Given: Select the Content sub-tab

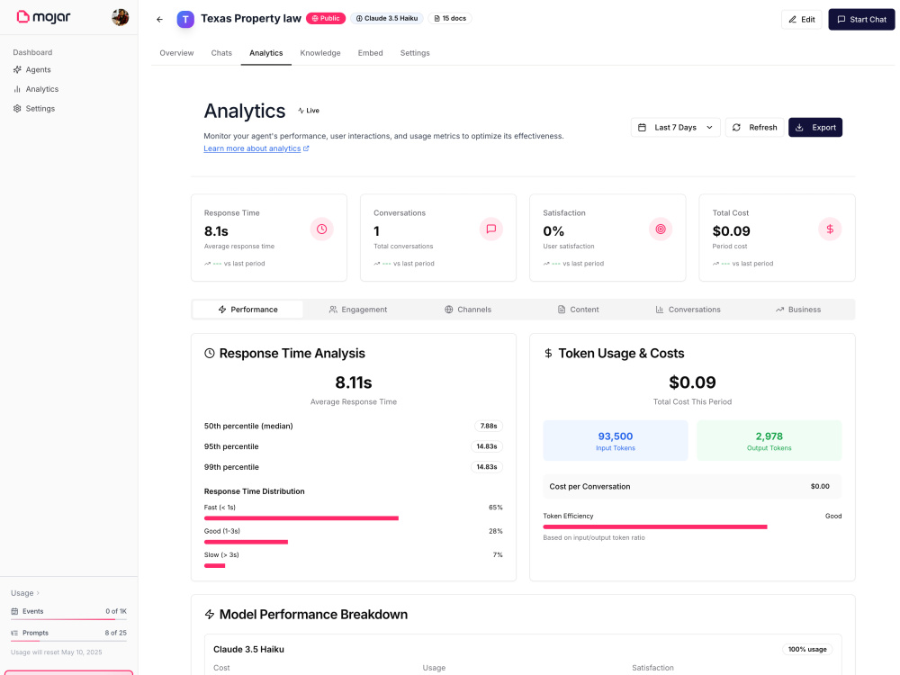Looking at the screenshot, I should pyautogui.click(x=578, y=310).
